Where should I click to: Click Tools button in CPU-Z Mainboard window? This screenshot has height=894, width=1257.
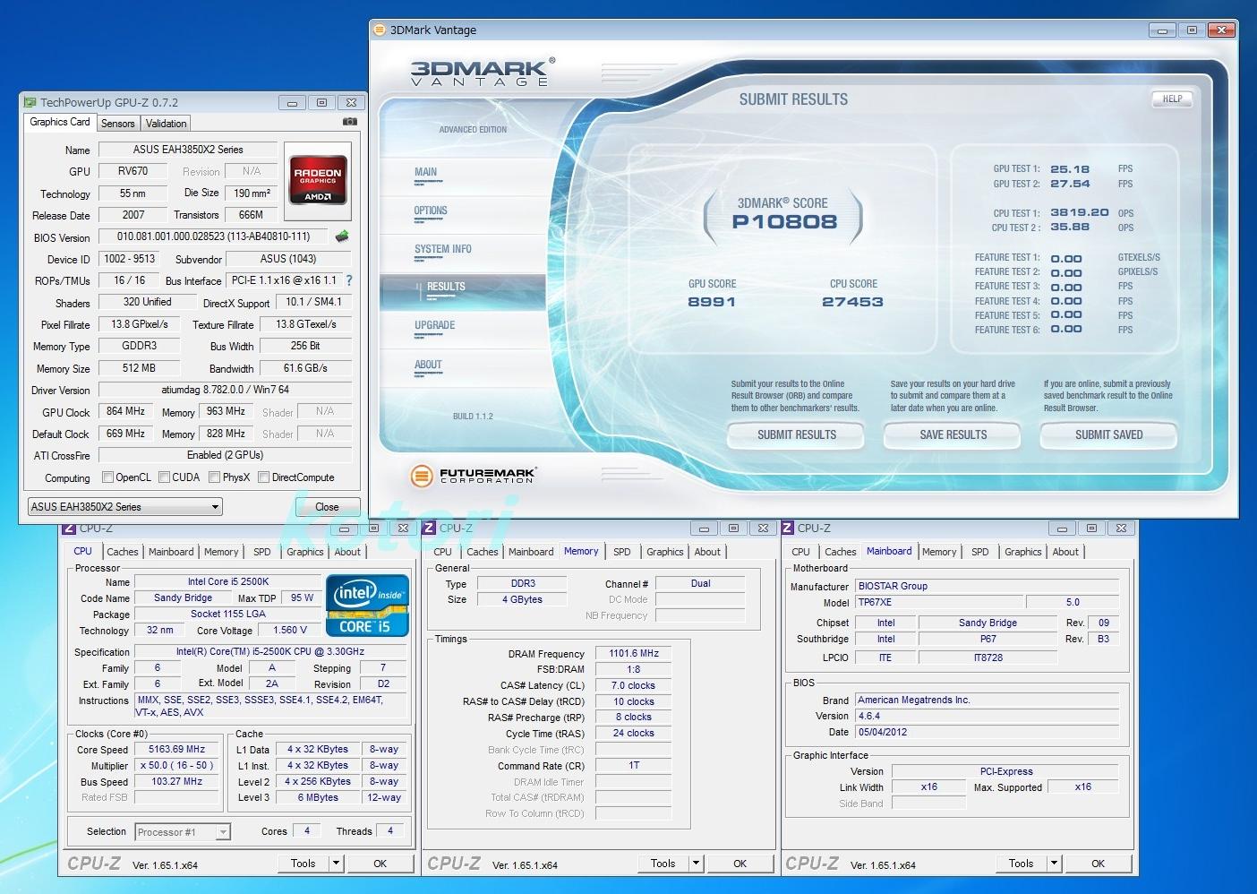tap(1022, 864)
